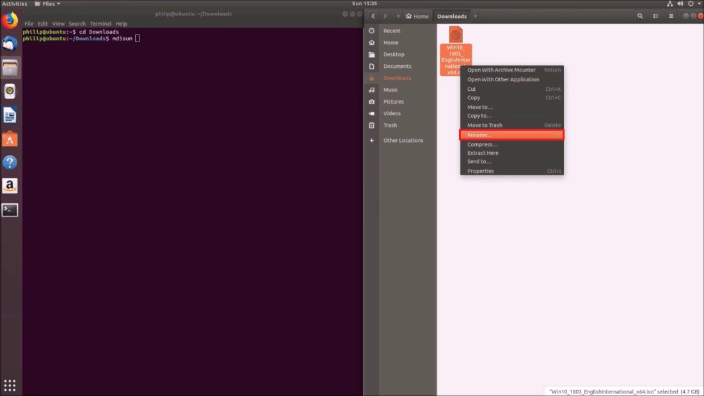The width and height of the screenshot is (704, 396).
Task: Open terminal Edit menu
Action: pos(43,24)
